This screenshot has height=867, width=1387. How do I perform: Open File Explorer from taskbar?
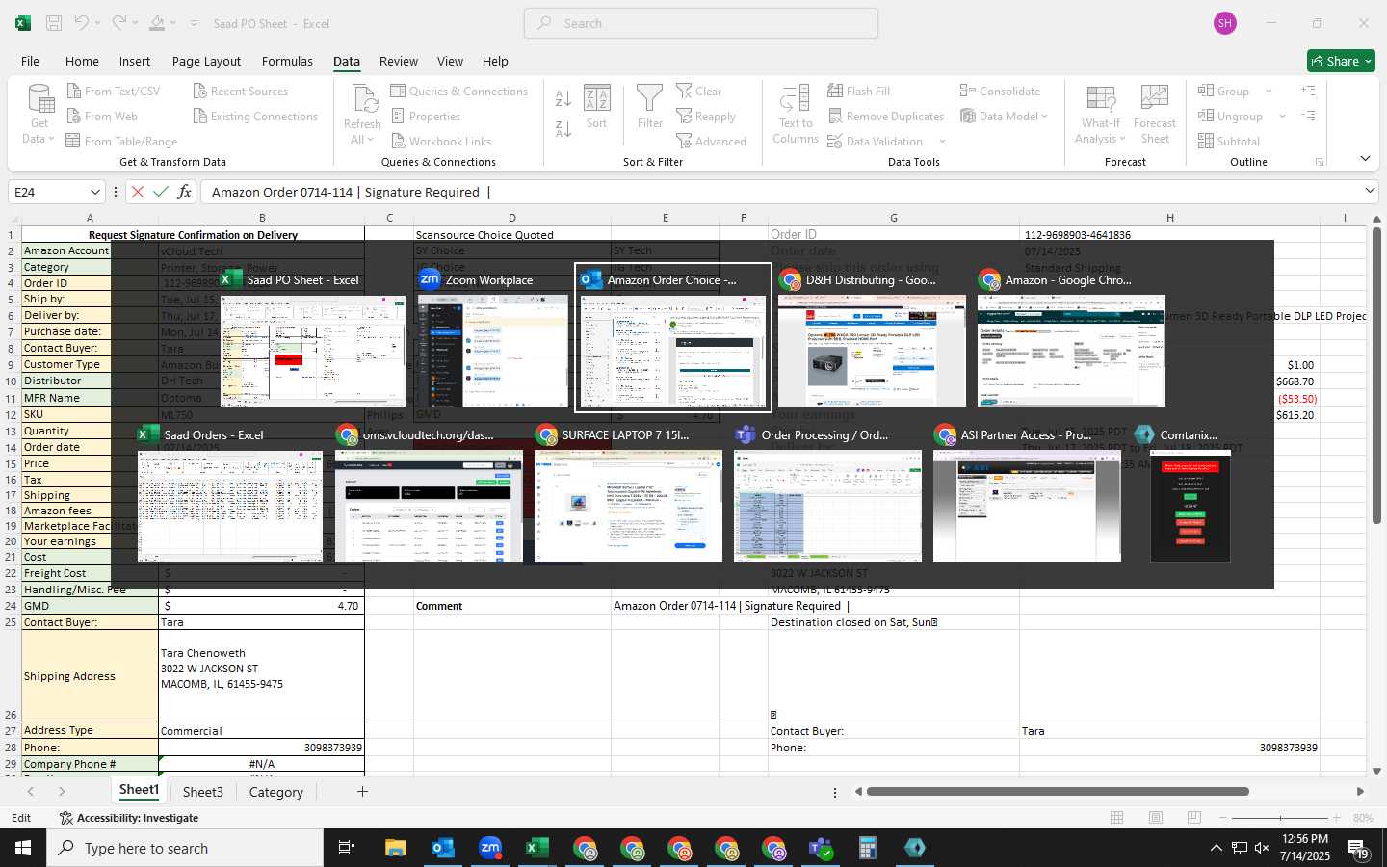[395, 848]
